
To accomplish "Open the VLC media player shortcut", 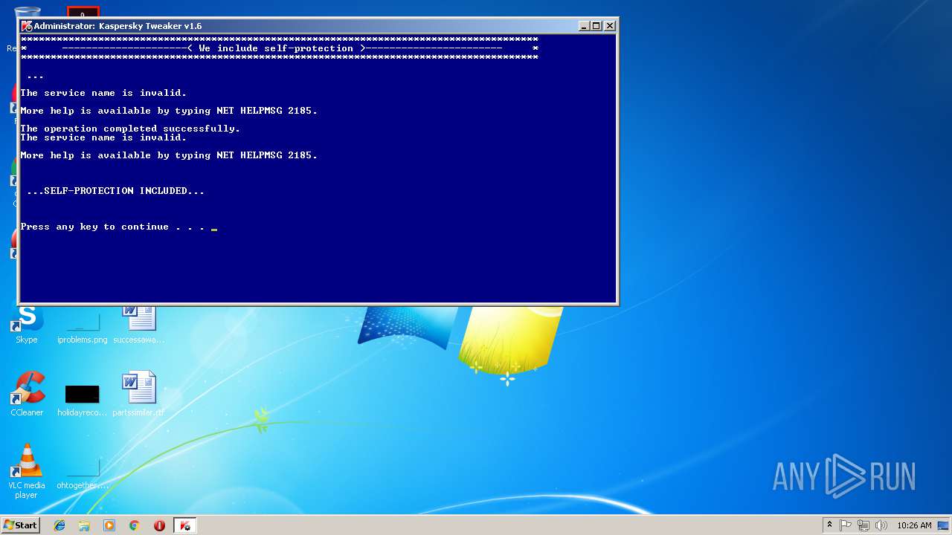I will pos(27,471).
